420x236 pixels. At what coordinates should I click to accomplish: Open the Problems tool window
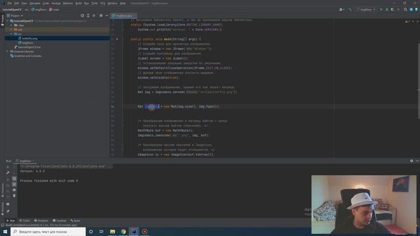(x=41, y=220)
